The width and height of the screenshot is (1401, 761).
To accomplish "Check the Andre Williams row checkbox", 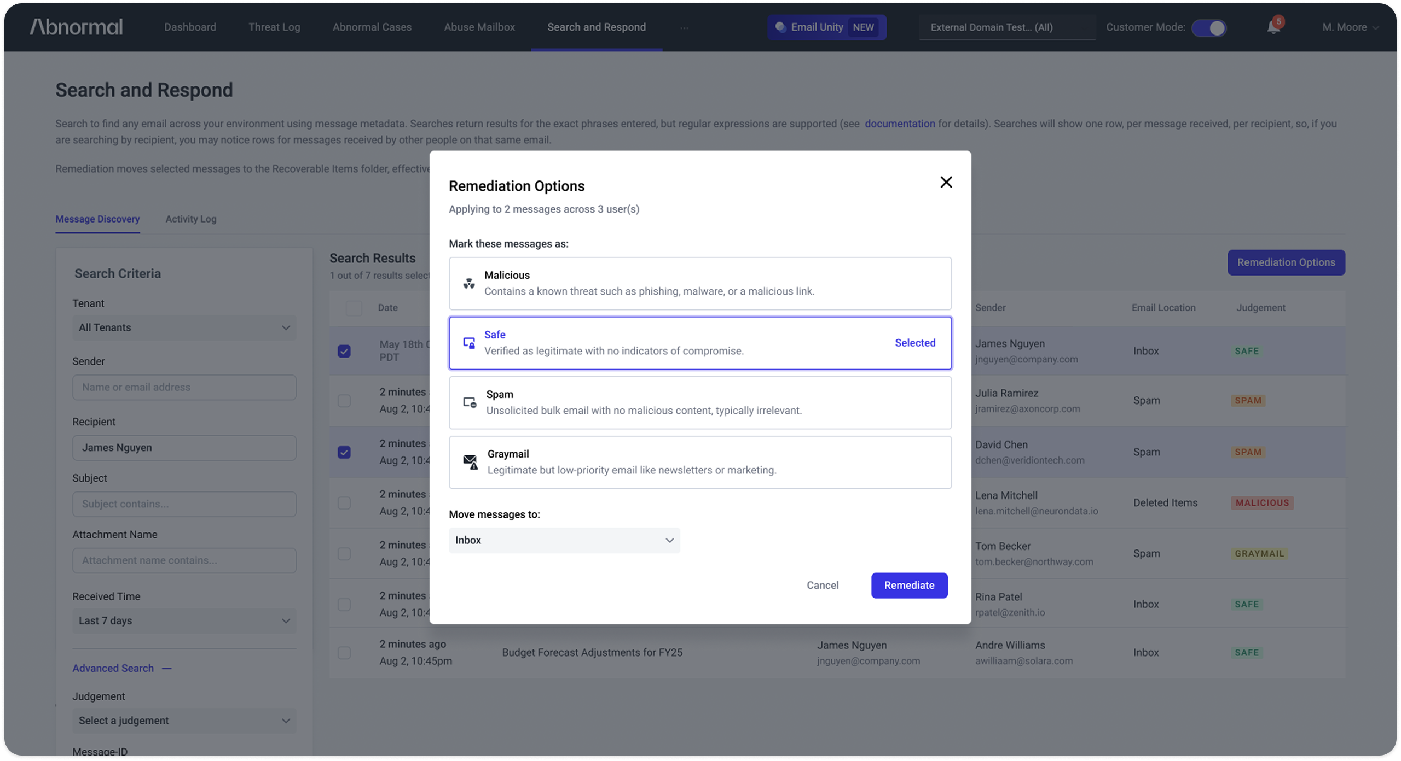I will click(344, 652).
